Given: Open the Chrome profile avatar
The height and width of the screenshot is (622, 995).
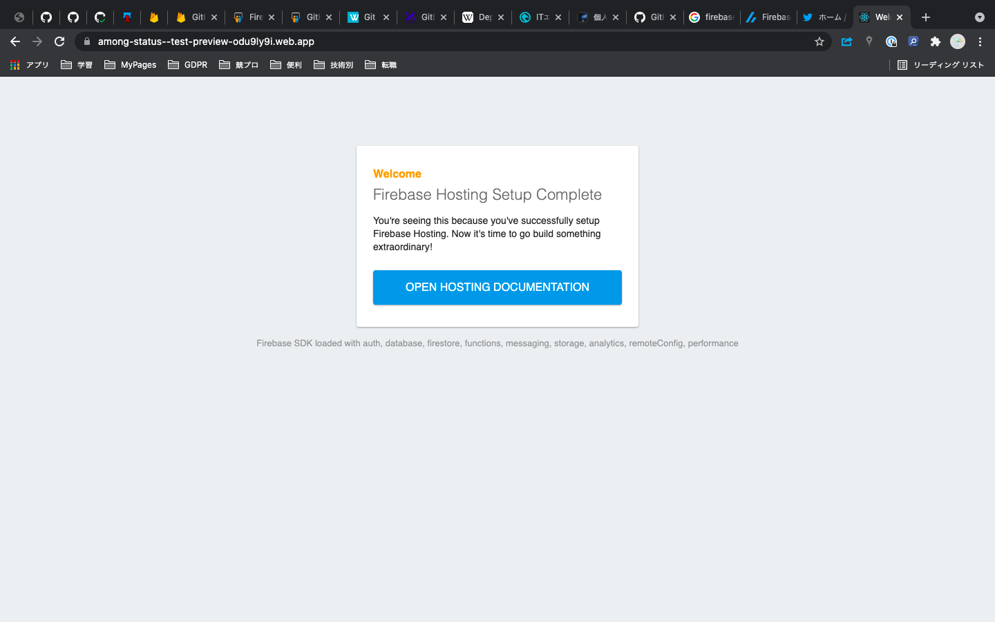Looking at the screenshot, I should click(958, 41).
